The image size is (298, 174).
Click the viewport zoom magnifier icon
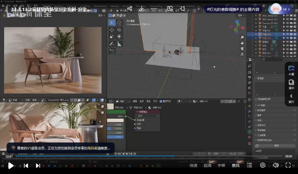(x=242, y=37)
